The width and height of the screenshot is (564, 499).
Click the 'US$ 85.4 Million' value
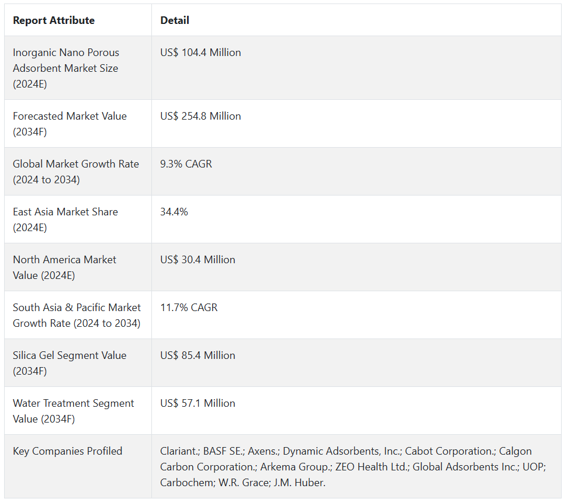198,355
